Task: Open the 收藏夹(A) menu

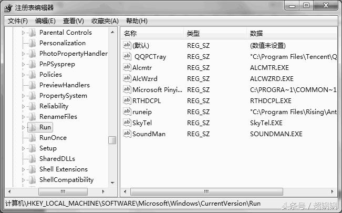Action: pos(105,21)
